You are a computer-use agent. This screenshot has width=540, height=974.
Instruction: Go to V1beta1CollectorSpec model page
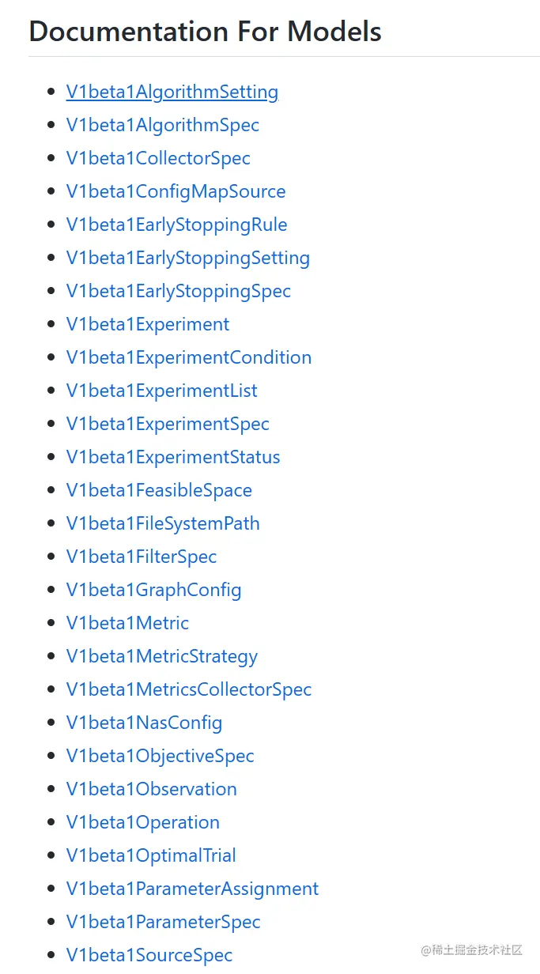158,159
